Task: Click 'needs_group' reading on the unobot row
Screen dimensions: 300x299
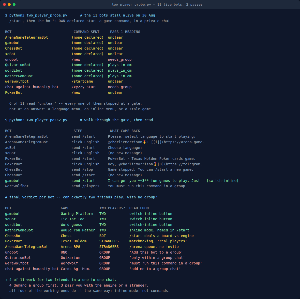Action: (x=119, y=59)
